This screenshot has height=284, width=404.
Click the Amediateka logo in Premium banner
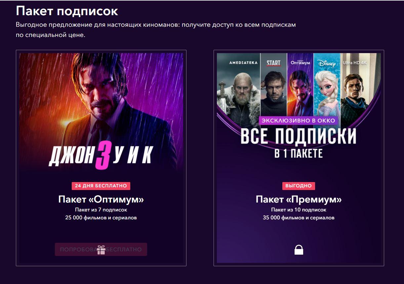click(243, 62)
